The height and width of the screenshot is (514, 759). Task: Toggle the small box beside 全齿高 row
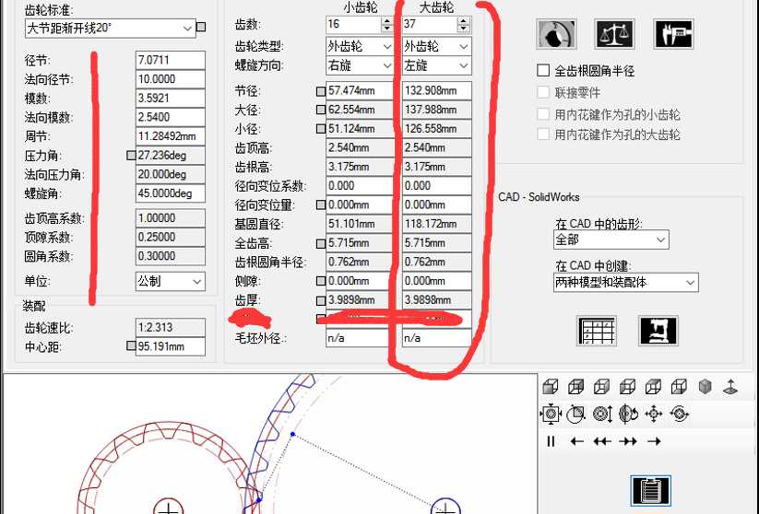tap(320, 243)
